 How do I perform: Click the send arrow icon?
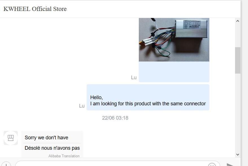[230, 165]
